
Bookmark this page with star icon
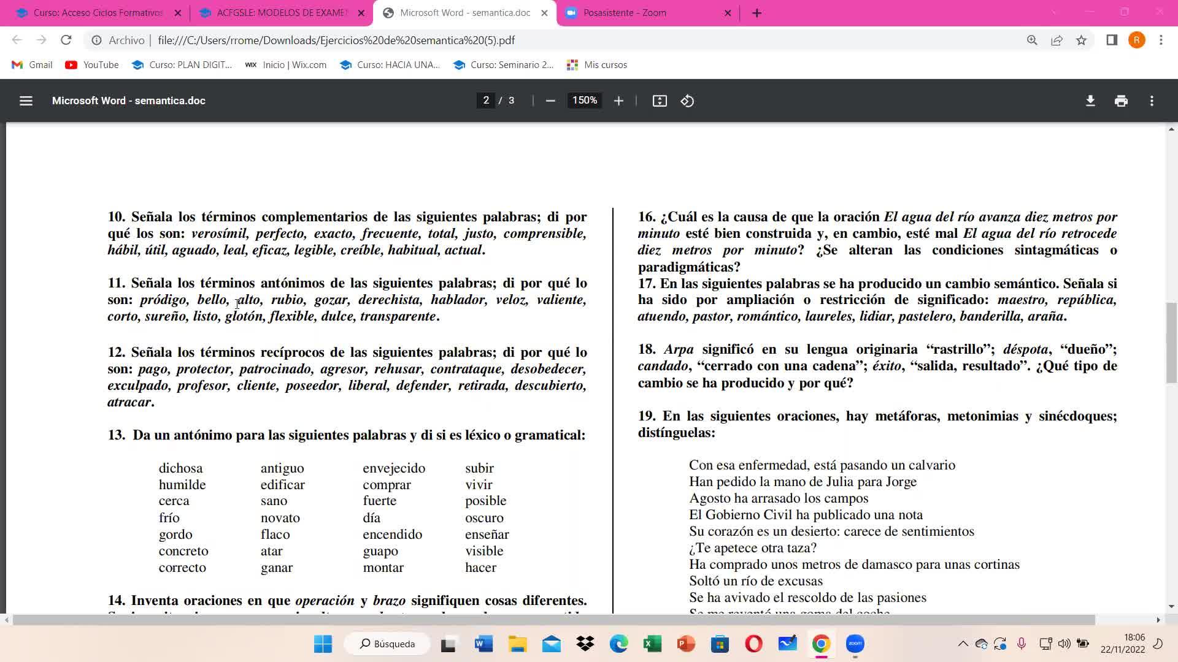pos(1081,40)
